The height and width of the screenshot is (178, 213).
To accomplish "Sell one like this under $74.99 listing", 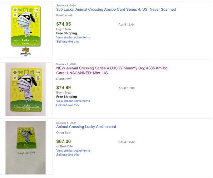I will pyautogui.click(x=68, y=105).
